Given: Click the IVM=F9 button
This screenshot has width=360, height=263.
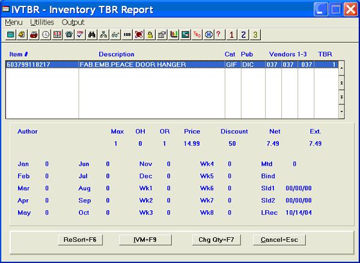Looking at the screenshot, I should click(x=145, y=240).
